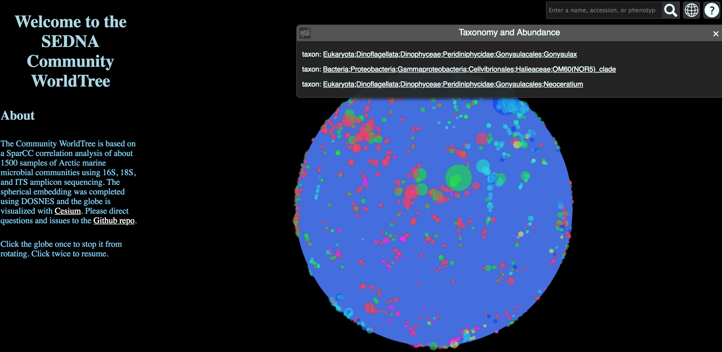
Task: Follow the Cesium link
Action: pyautogui.click(x=68, y=211)
